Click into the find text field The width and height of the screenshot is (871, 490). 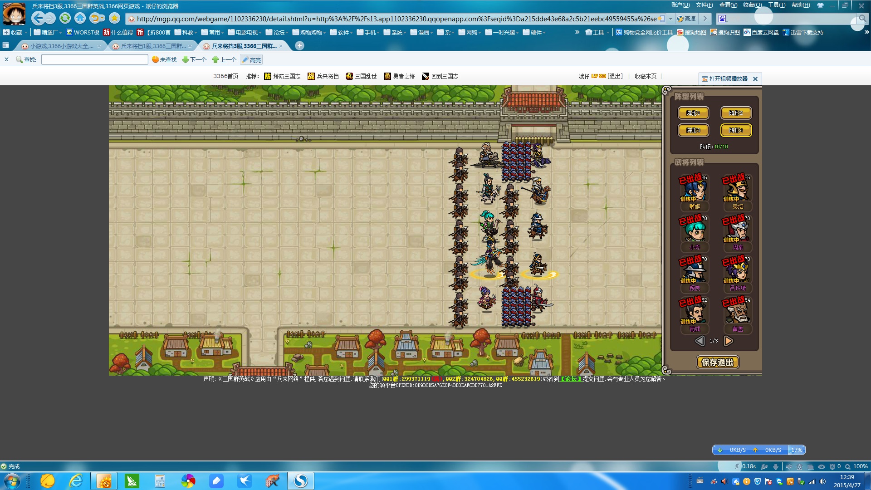94,59
